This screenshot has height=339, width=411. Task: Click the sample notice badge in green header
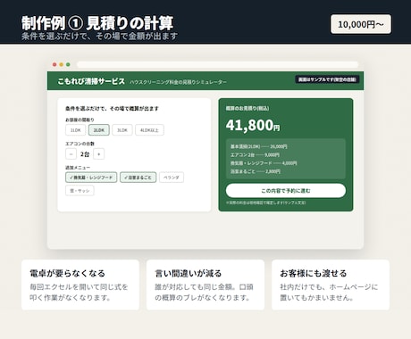[x=327, y=79]
